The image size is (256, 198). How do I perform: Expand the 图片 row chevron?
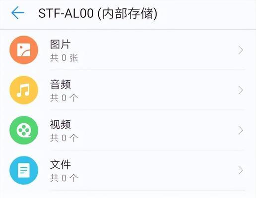pyautogui.click(x=241, y=50)
